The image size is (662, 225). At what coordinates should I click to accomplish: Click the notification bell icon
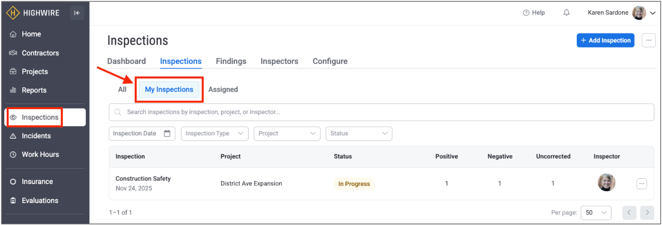(x=566, y=13)
